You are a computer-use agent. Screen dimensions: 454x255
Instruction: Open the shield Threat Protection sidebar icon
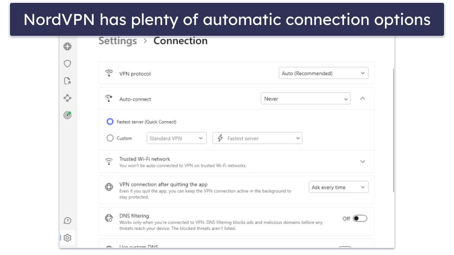point(68,64)
